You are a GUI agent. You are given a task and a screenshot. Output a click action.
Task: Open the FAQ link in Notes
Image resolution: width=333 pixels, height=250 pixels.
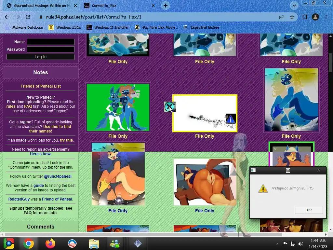pyautogui.click(x=28, y=106)
